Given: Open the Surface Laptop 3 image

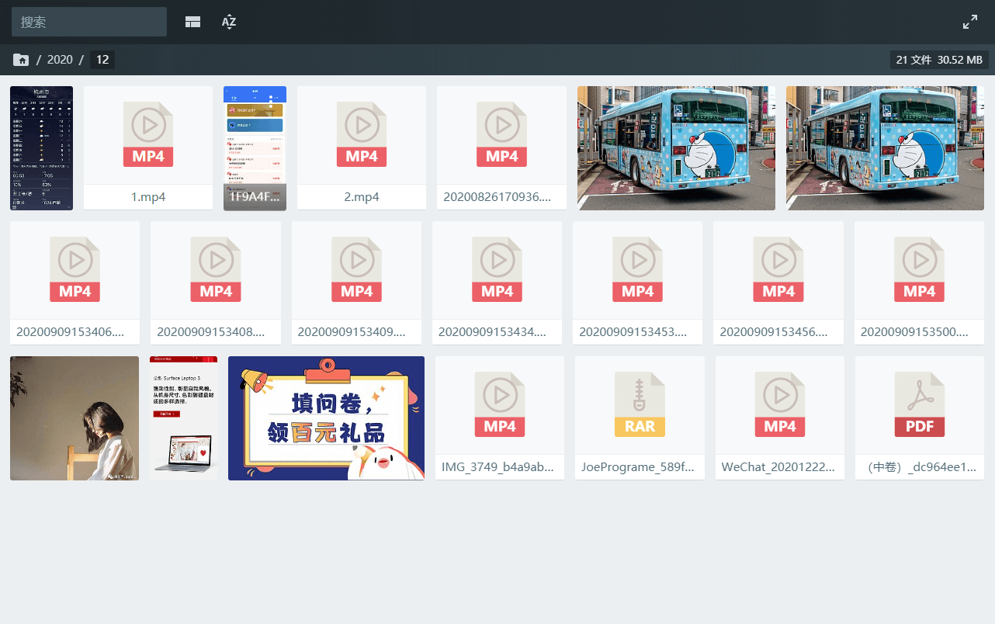Looking at the screenshot, I should 183,418.
